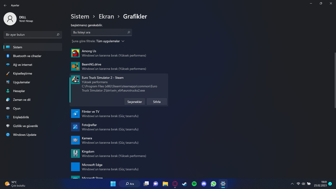Screen dimensions: 336x189
Task: Click the Seçenekler button
Action: (134, 102)
